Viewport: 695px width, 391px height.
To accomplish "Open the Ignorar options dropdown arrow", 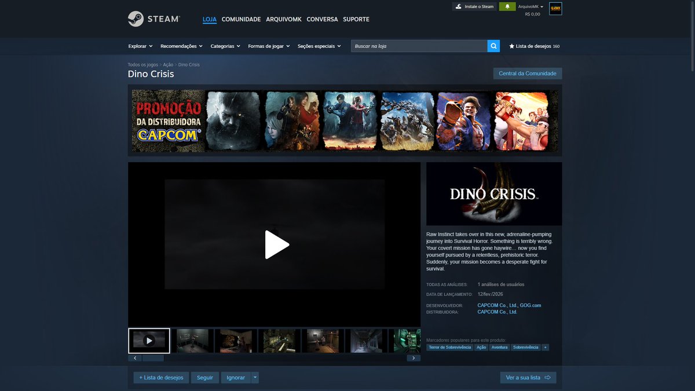I will tap(255, 378).
